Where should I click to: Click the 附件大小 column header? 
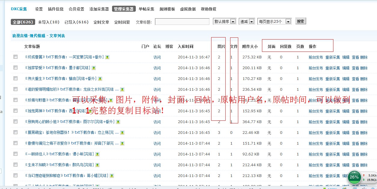click(x=250, y=46)
